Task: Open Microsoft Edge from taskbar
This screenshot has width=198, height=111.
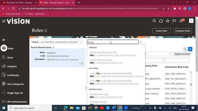Action: [66, 108]
